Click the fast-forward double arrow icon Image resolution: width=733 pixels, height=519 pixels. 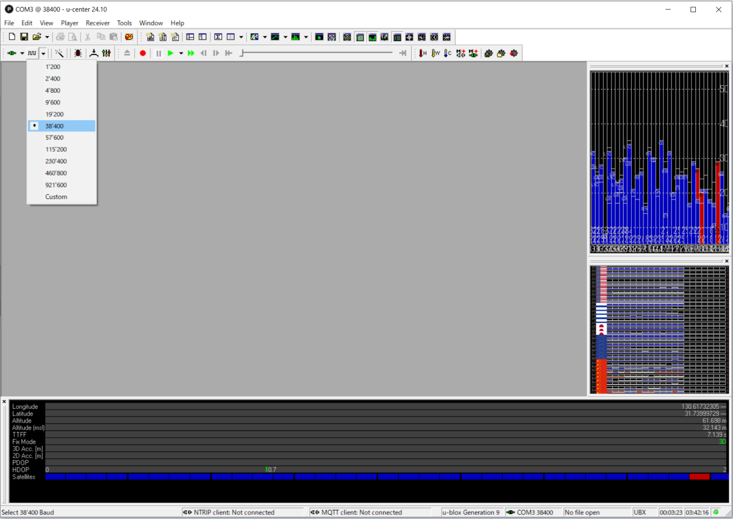tap(191, 53)
